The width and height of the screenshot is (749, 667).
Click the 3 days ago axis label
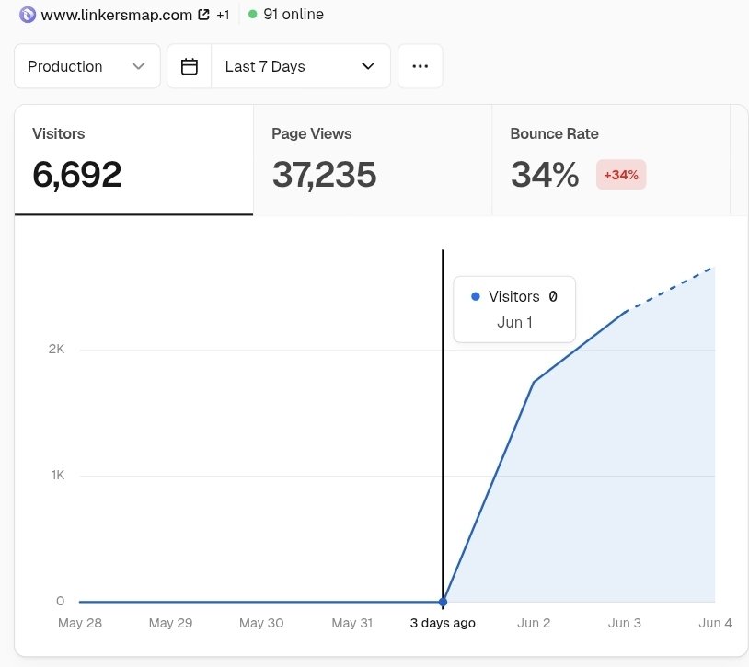pyautogui.click(x=443, y=623)
